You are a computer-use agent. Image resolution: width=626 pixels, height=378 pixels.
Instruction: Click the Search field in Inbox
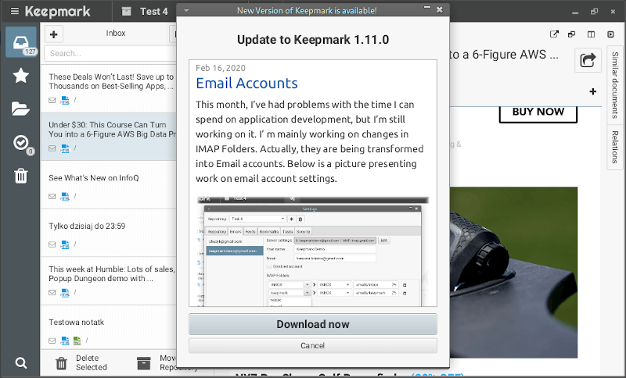(x=110, y=53)
